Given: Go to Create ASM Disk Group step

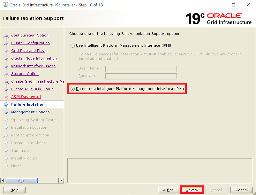Looking at the screenshot, I should (x=32, y=89).
